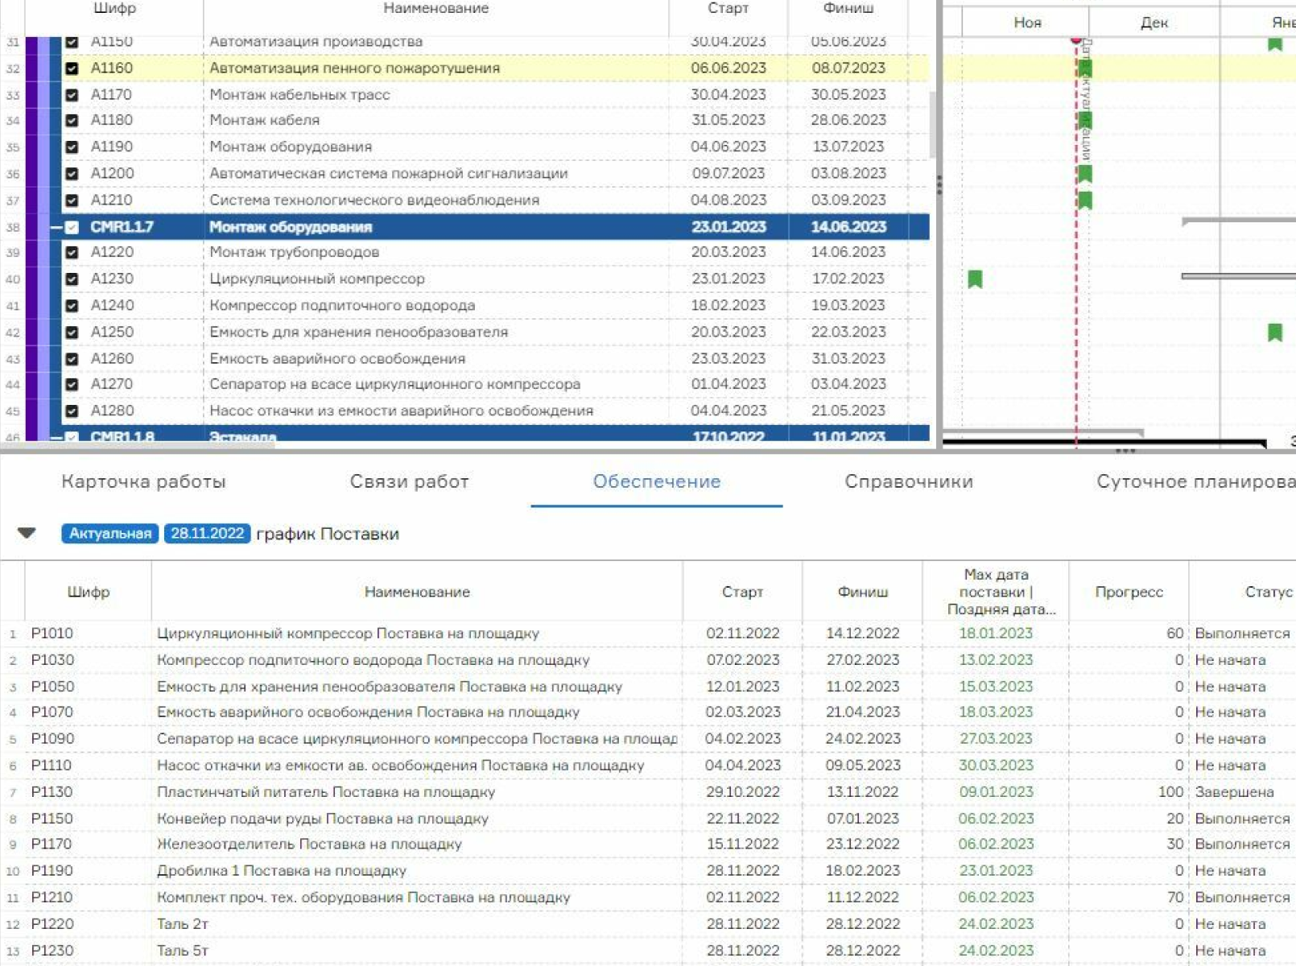
Task: Toggle the checkbox for A1240 hydrogen compressor
Action: [x=72, y=306]
